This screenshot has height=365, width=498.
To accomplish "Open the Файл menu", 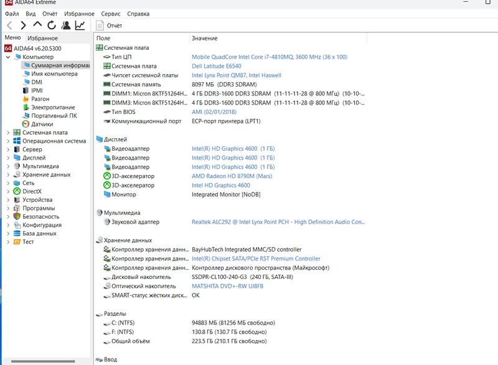I will click(12, 14).
